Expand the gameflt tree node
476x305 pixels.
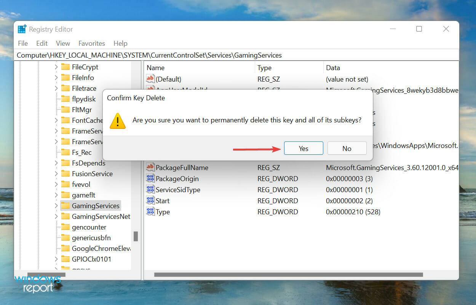point(56,195)
